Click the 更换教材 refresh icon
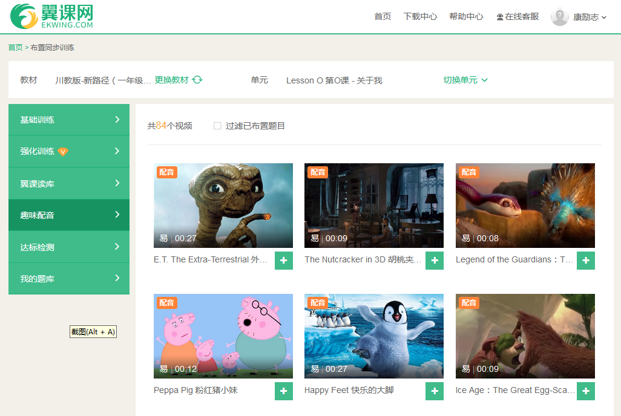621x416 pixels. pyautogui.click(x=197, y=80)
